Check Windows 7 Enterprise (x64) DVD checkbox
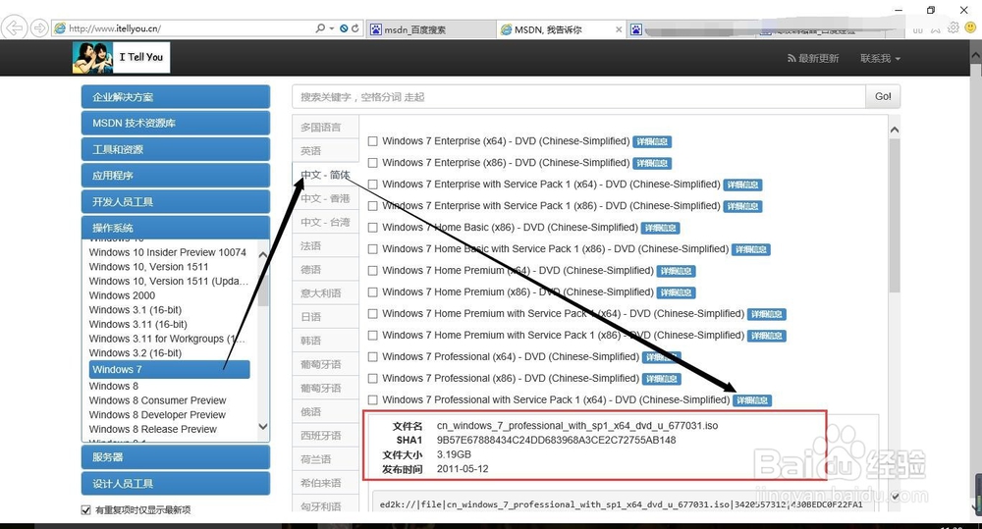This screenshot has width=982, height=529. click(372, 141)
